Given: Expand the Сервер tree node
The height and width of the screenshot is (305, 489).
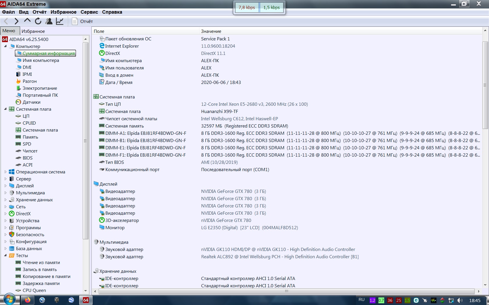Looking at the screenshot, I should click(x=5, y=179).
